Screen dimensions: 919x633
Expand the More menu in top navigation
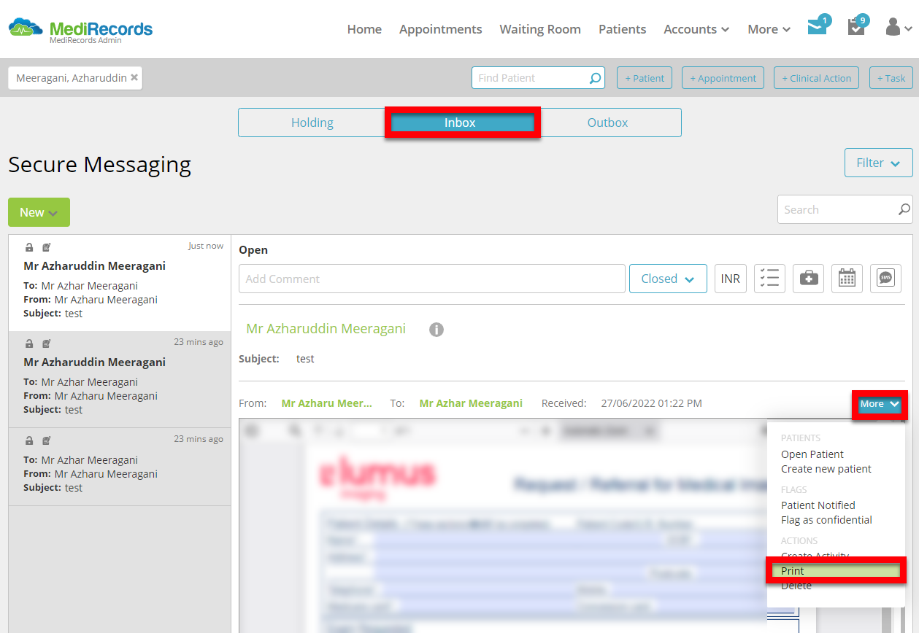click(x=769, y=29)
